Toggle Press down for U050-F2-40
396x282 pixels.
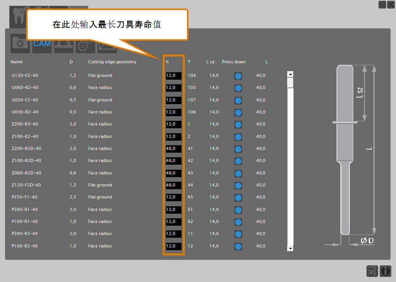(238, 101)
